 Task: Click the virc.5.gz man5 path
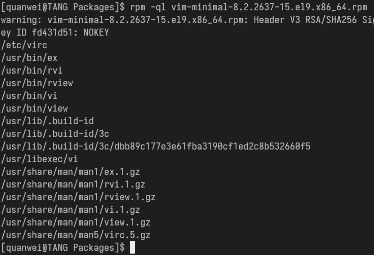pyautogui.click(x=76, y=235)
